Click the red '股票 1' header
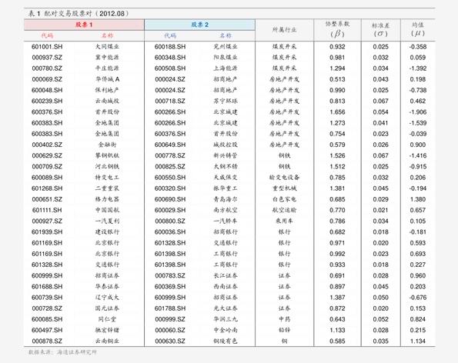This screenshot has height=363, width=458. [84, 25]
